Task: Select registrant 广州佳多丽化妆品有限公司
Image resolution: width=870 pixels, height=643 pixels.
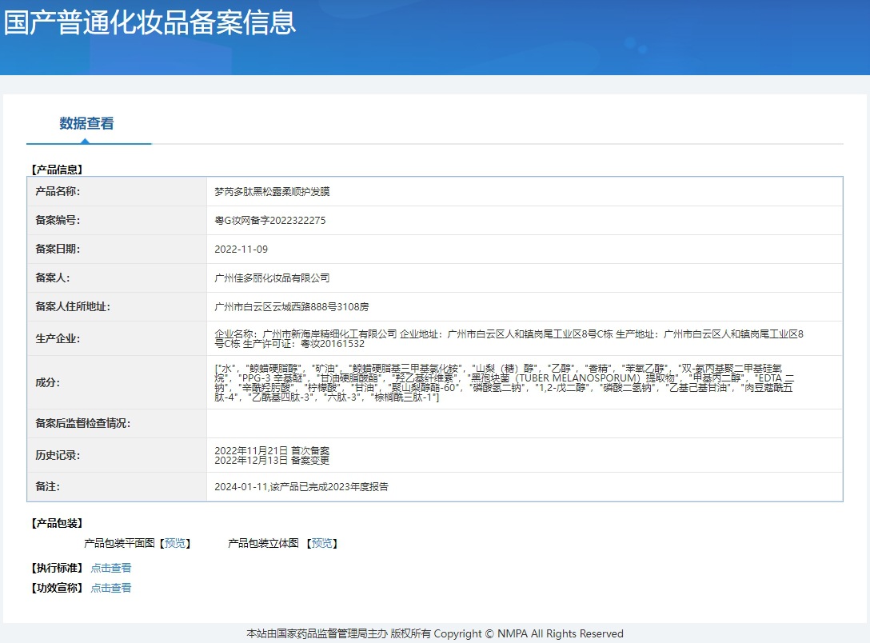Action: pos(272,278)
